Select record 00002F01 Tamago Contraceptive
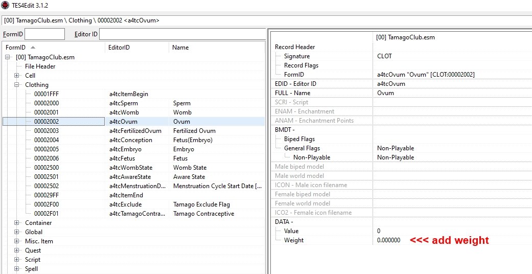This screenshot has height=274, width=532. [x=134, y=214]
